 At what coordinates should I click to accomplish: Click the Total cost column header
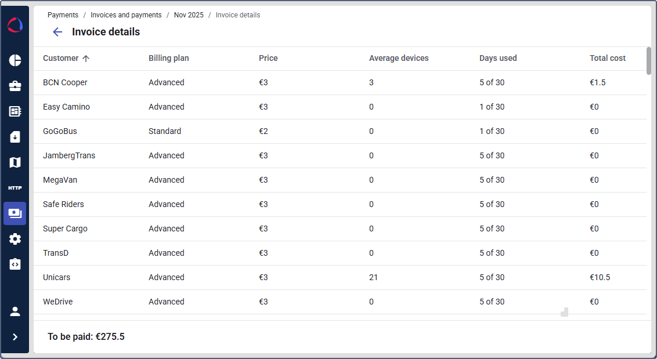click(607, 58)
